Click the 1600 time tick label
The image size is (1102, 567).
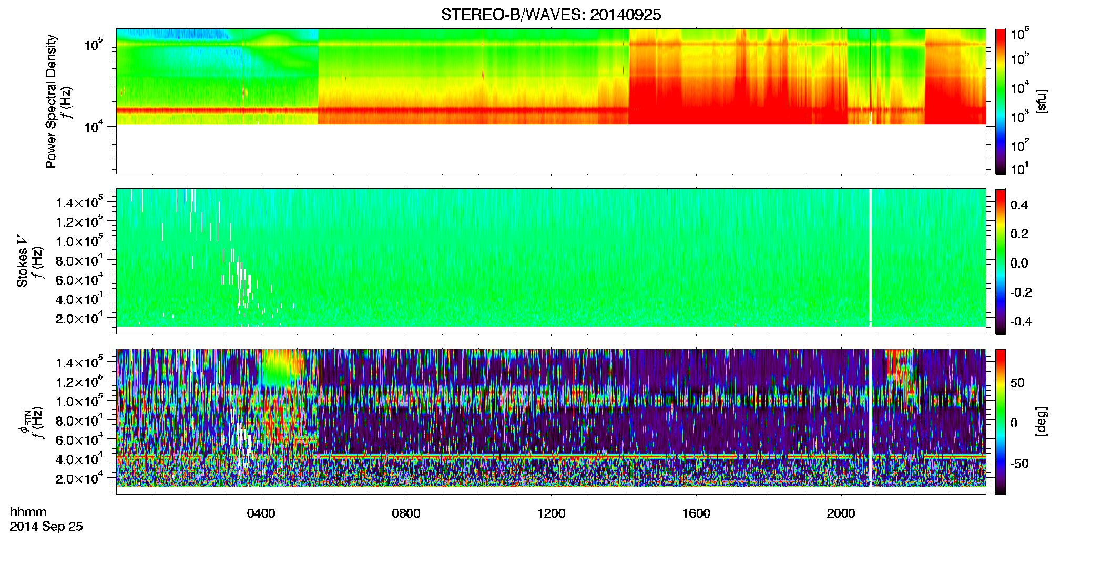(696, 513)
